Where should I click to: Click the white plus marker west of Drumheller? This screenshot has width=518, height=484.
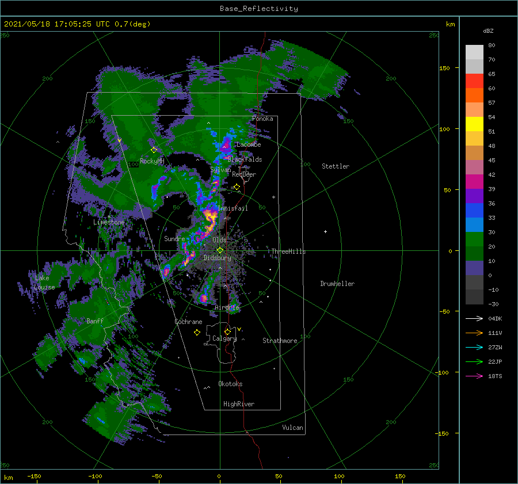tap(325, 231)
